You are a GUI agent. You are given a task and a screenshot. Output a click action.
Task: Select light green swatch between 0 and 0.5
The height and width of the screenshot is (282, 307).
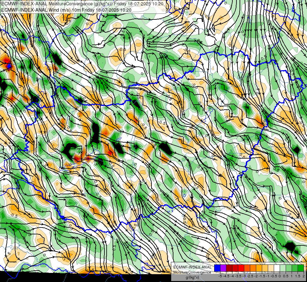[x=283, y=268]
